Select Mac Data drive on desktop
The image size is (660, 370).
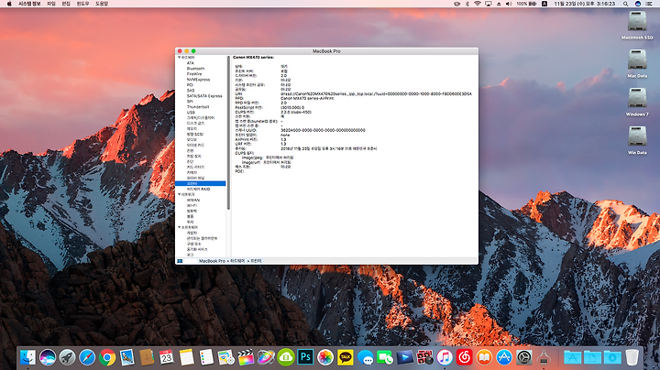pyautogui.click(x=637, y=63)
